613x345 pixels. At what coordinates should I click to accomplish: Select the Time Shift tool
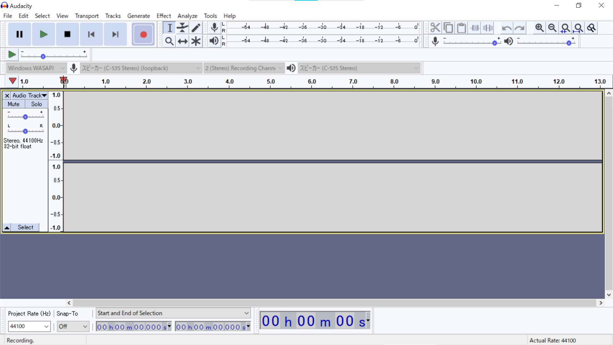[x=183, y=41]
